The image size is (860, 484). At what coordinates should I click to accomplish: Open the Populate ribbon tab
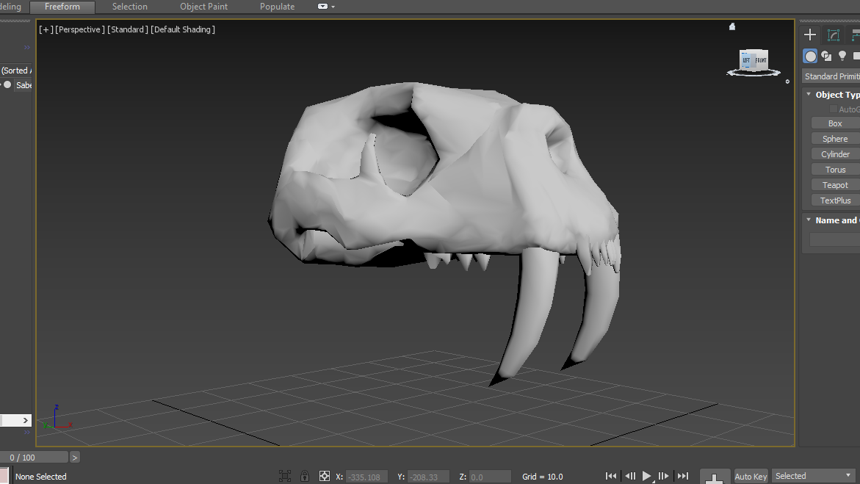point(277,7)
